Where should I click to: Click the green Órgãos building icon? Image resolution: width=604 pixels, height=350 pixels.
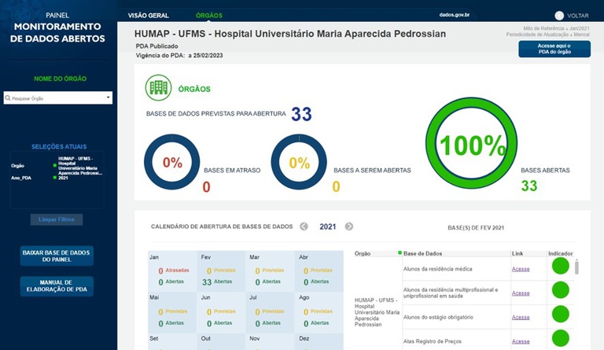[x=158, y=88]
